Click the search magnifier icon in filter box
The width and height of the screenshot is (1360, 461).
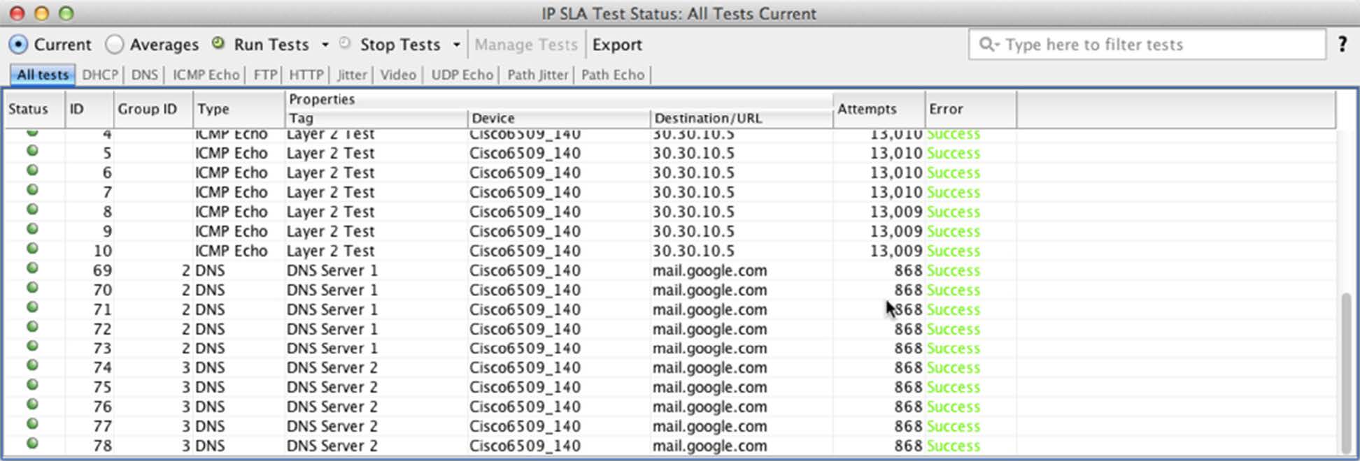pyautogui.click(x=987, y=45)
